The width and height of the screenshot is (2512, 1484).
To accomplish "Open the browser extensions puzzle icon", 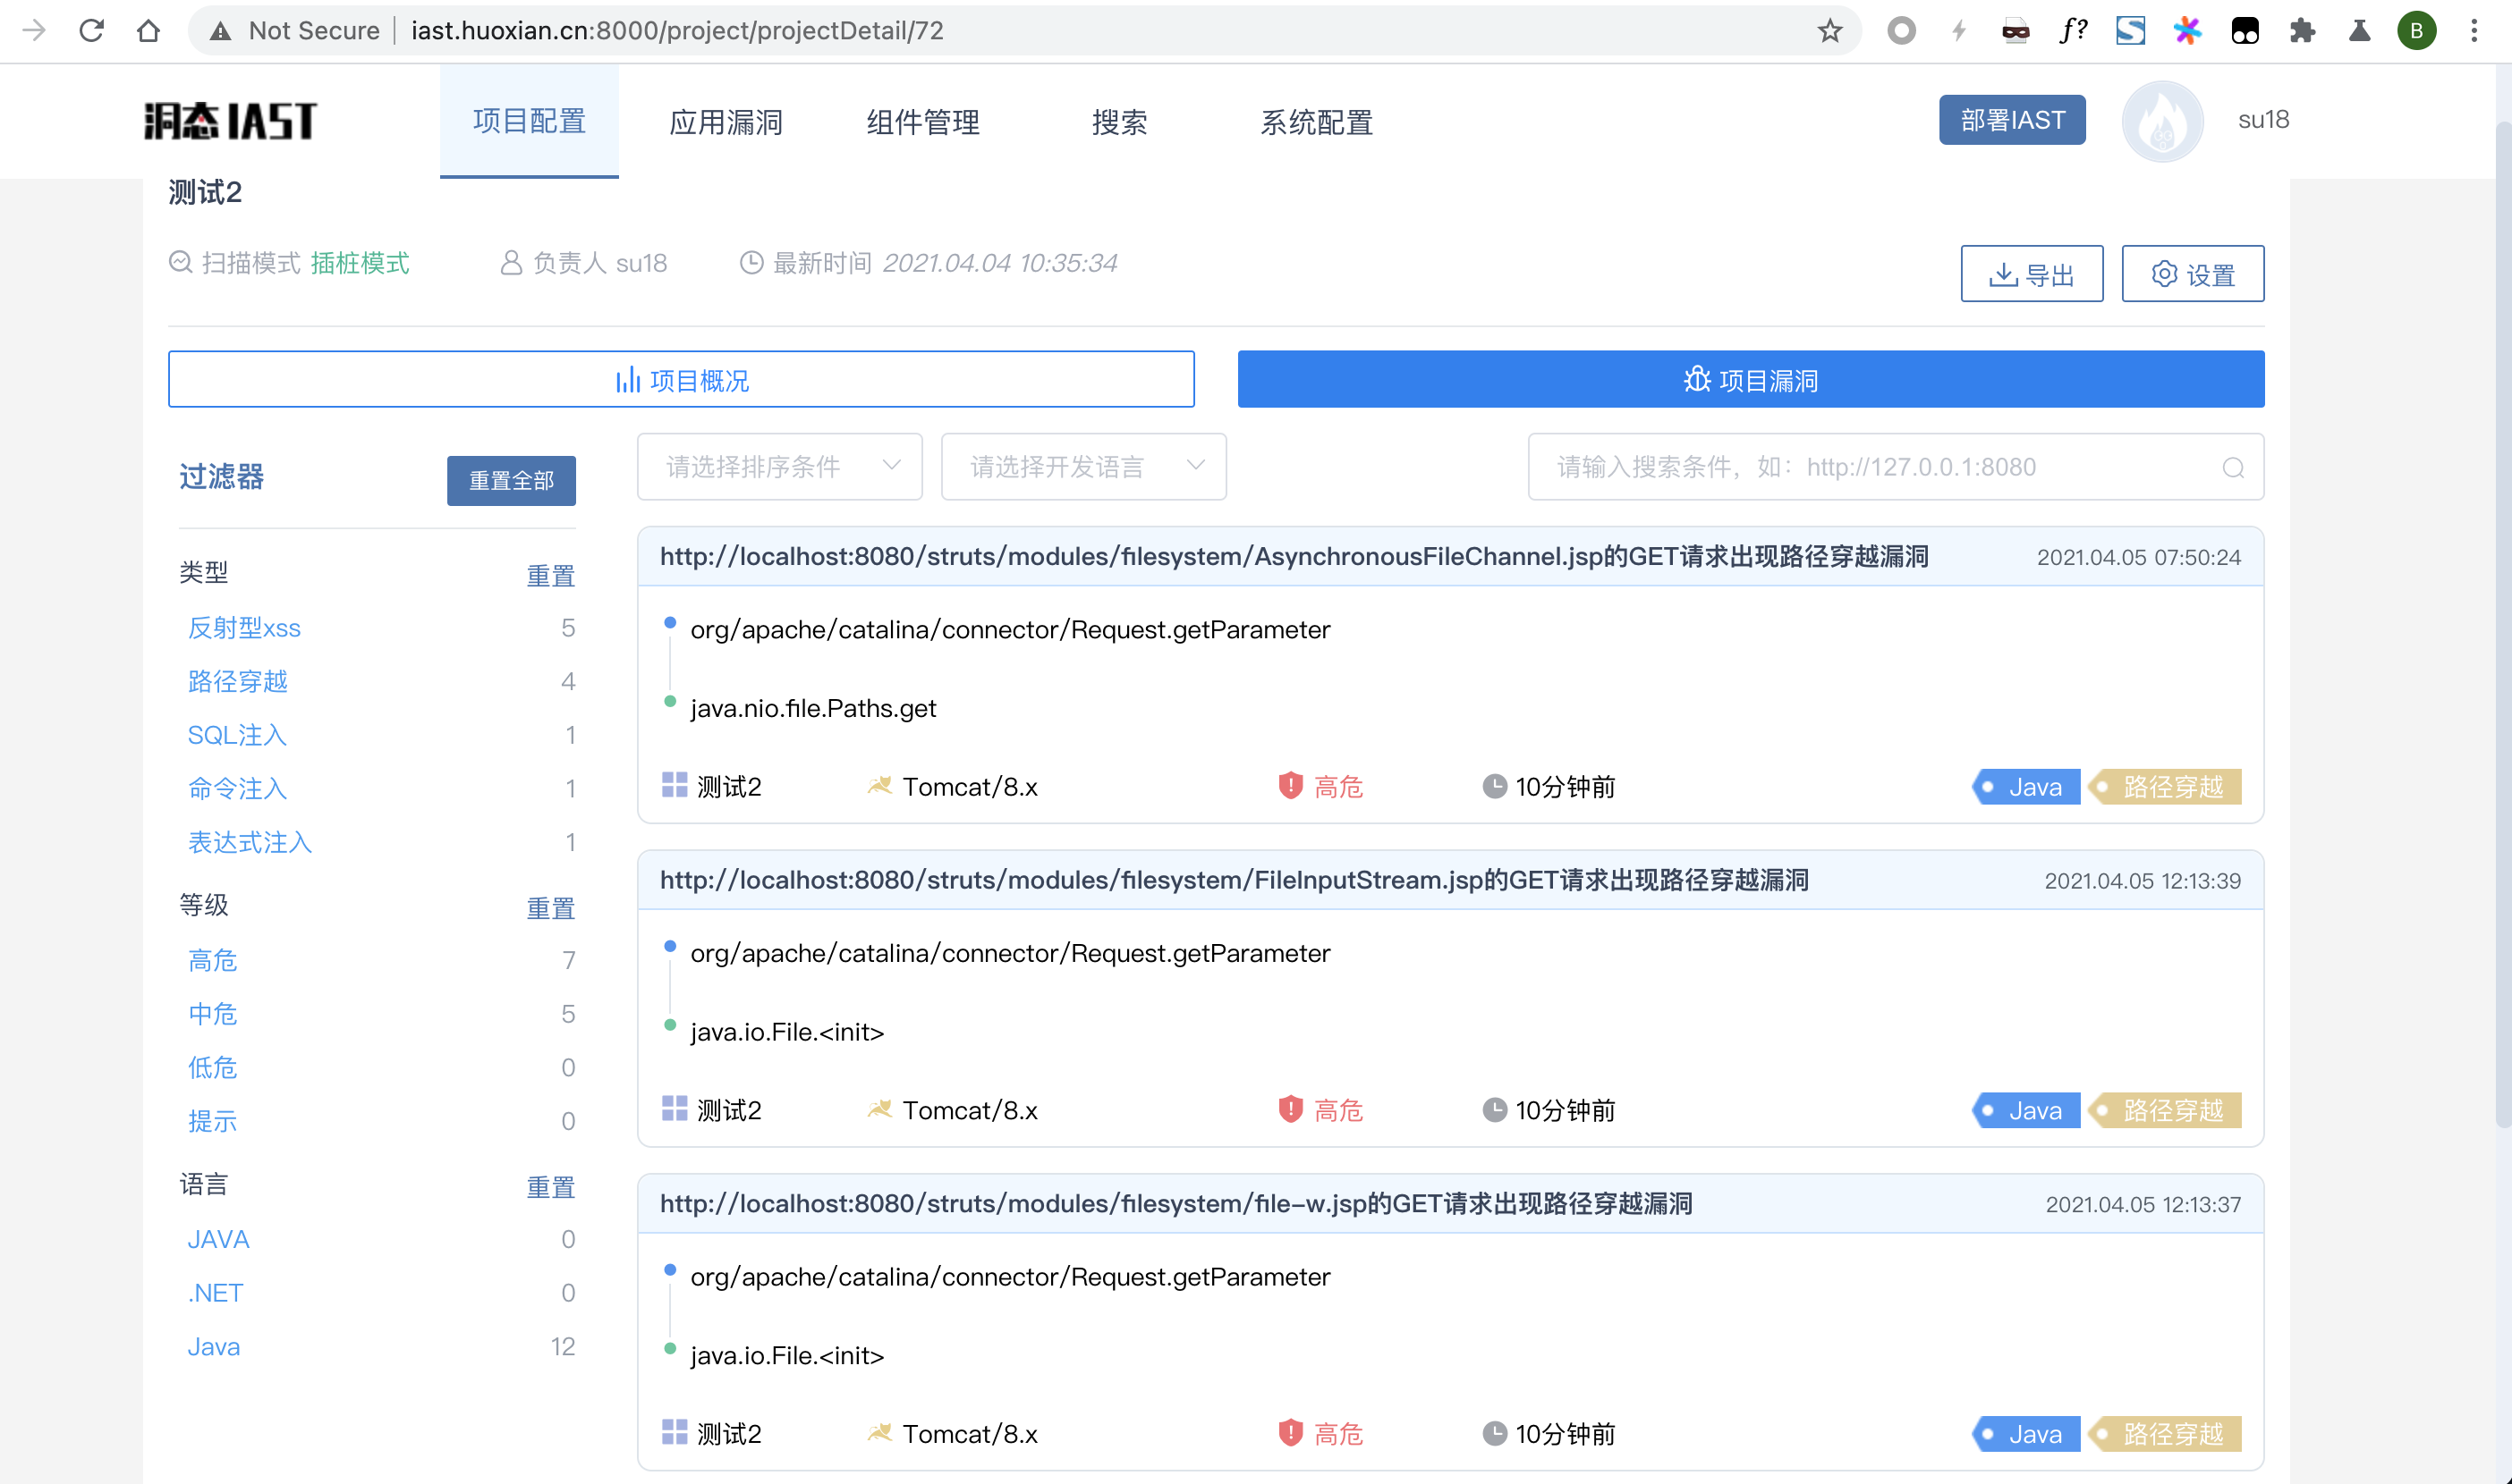I will pos(2302,30).
